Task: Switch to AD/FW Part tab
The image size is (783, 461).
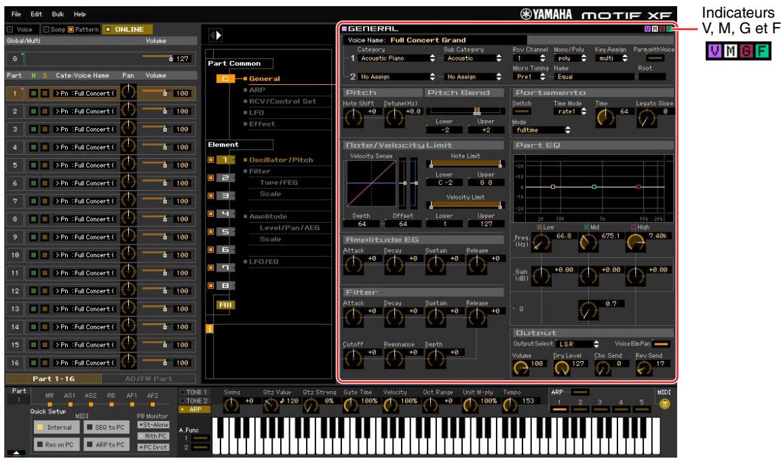Action: [x=149, y=379]
